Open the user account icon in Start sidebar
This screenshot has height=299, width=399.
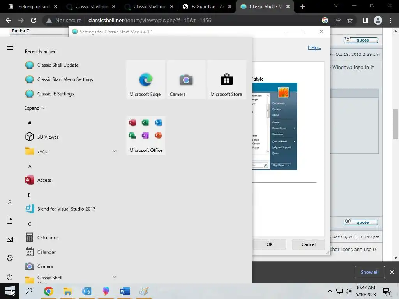click(10, 202)
